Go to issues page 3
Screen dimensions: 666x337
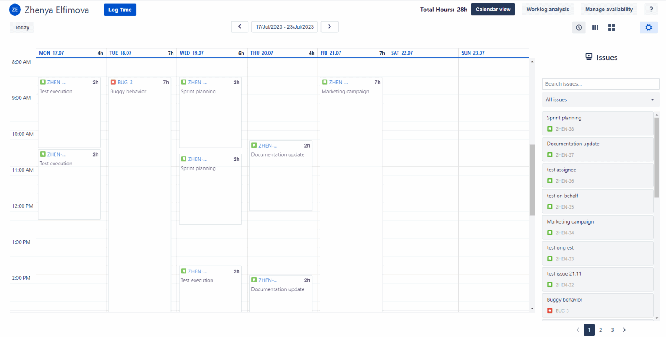pyautogui.click(x=612, y=330)
